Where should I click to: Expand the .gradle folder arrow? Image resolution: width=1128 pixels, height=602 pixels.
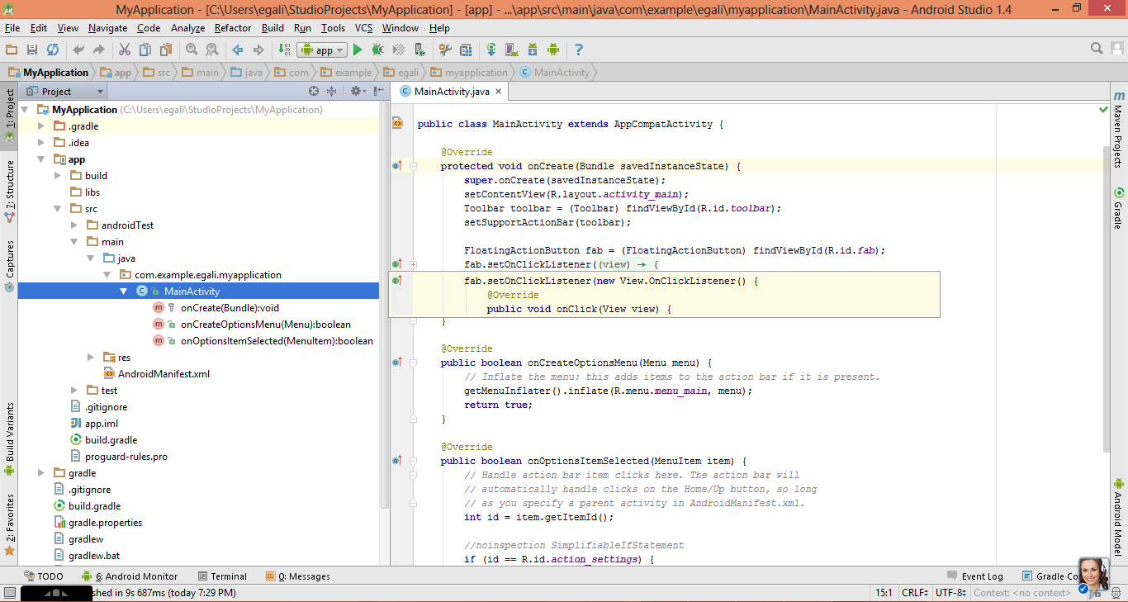(x=41, y=126)
